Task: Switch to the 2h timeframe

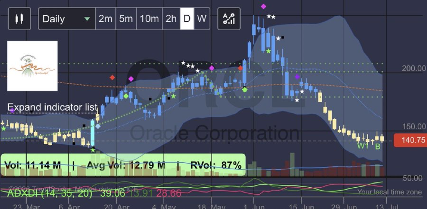Action: [x=171, y=19]
